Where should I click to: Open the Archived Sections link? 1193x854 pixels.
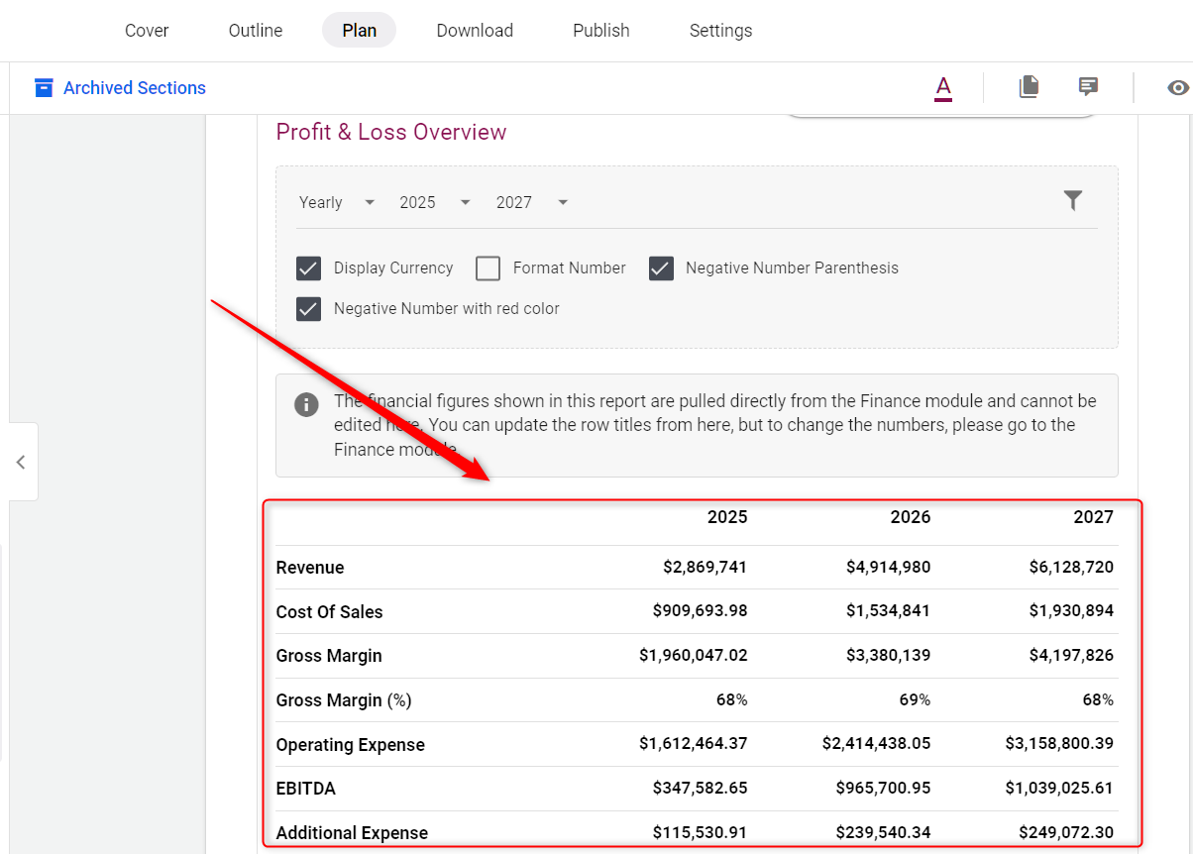(135, 88)
